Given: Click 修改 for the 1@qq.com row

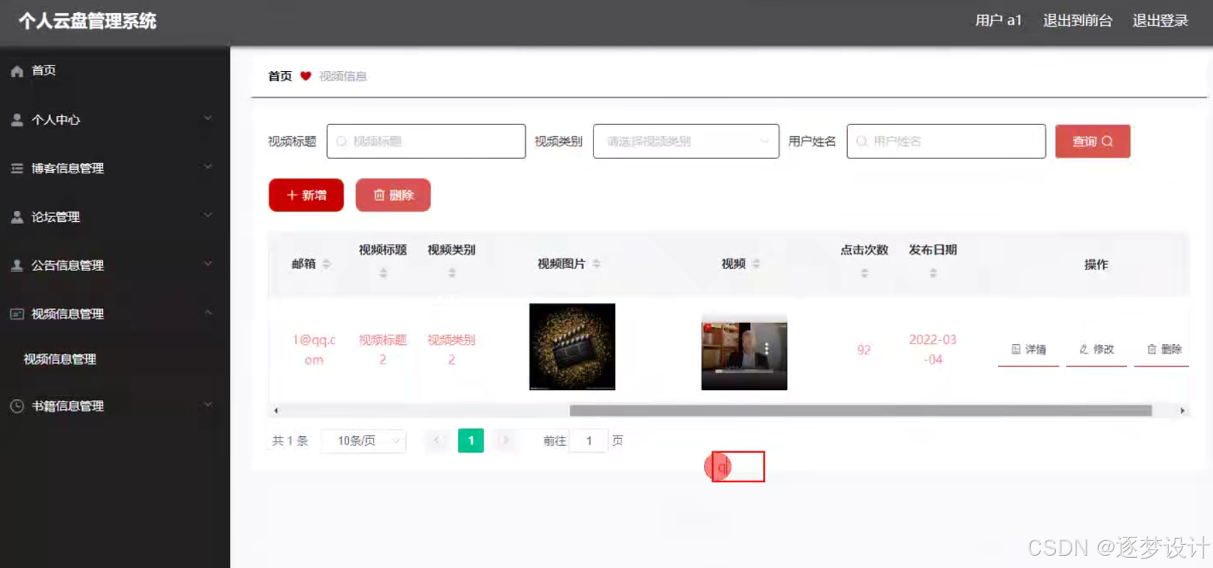Looking at the screenshot, I should [1096, 350].
